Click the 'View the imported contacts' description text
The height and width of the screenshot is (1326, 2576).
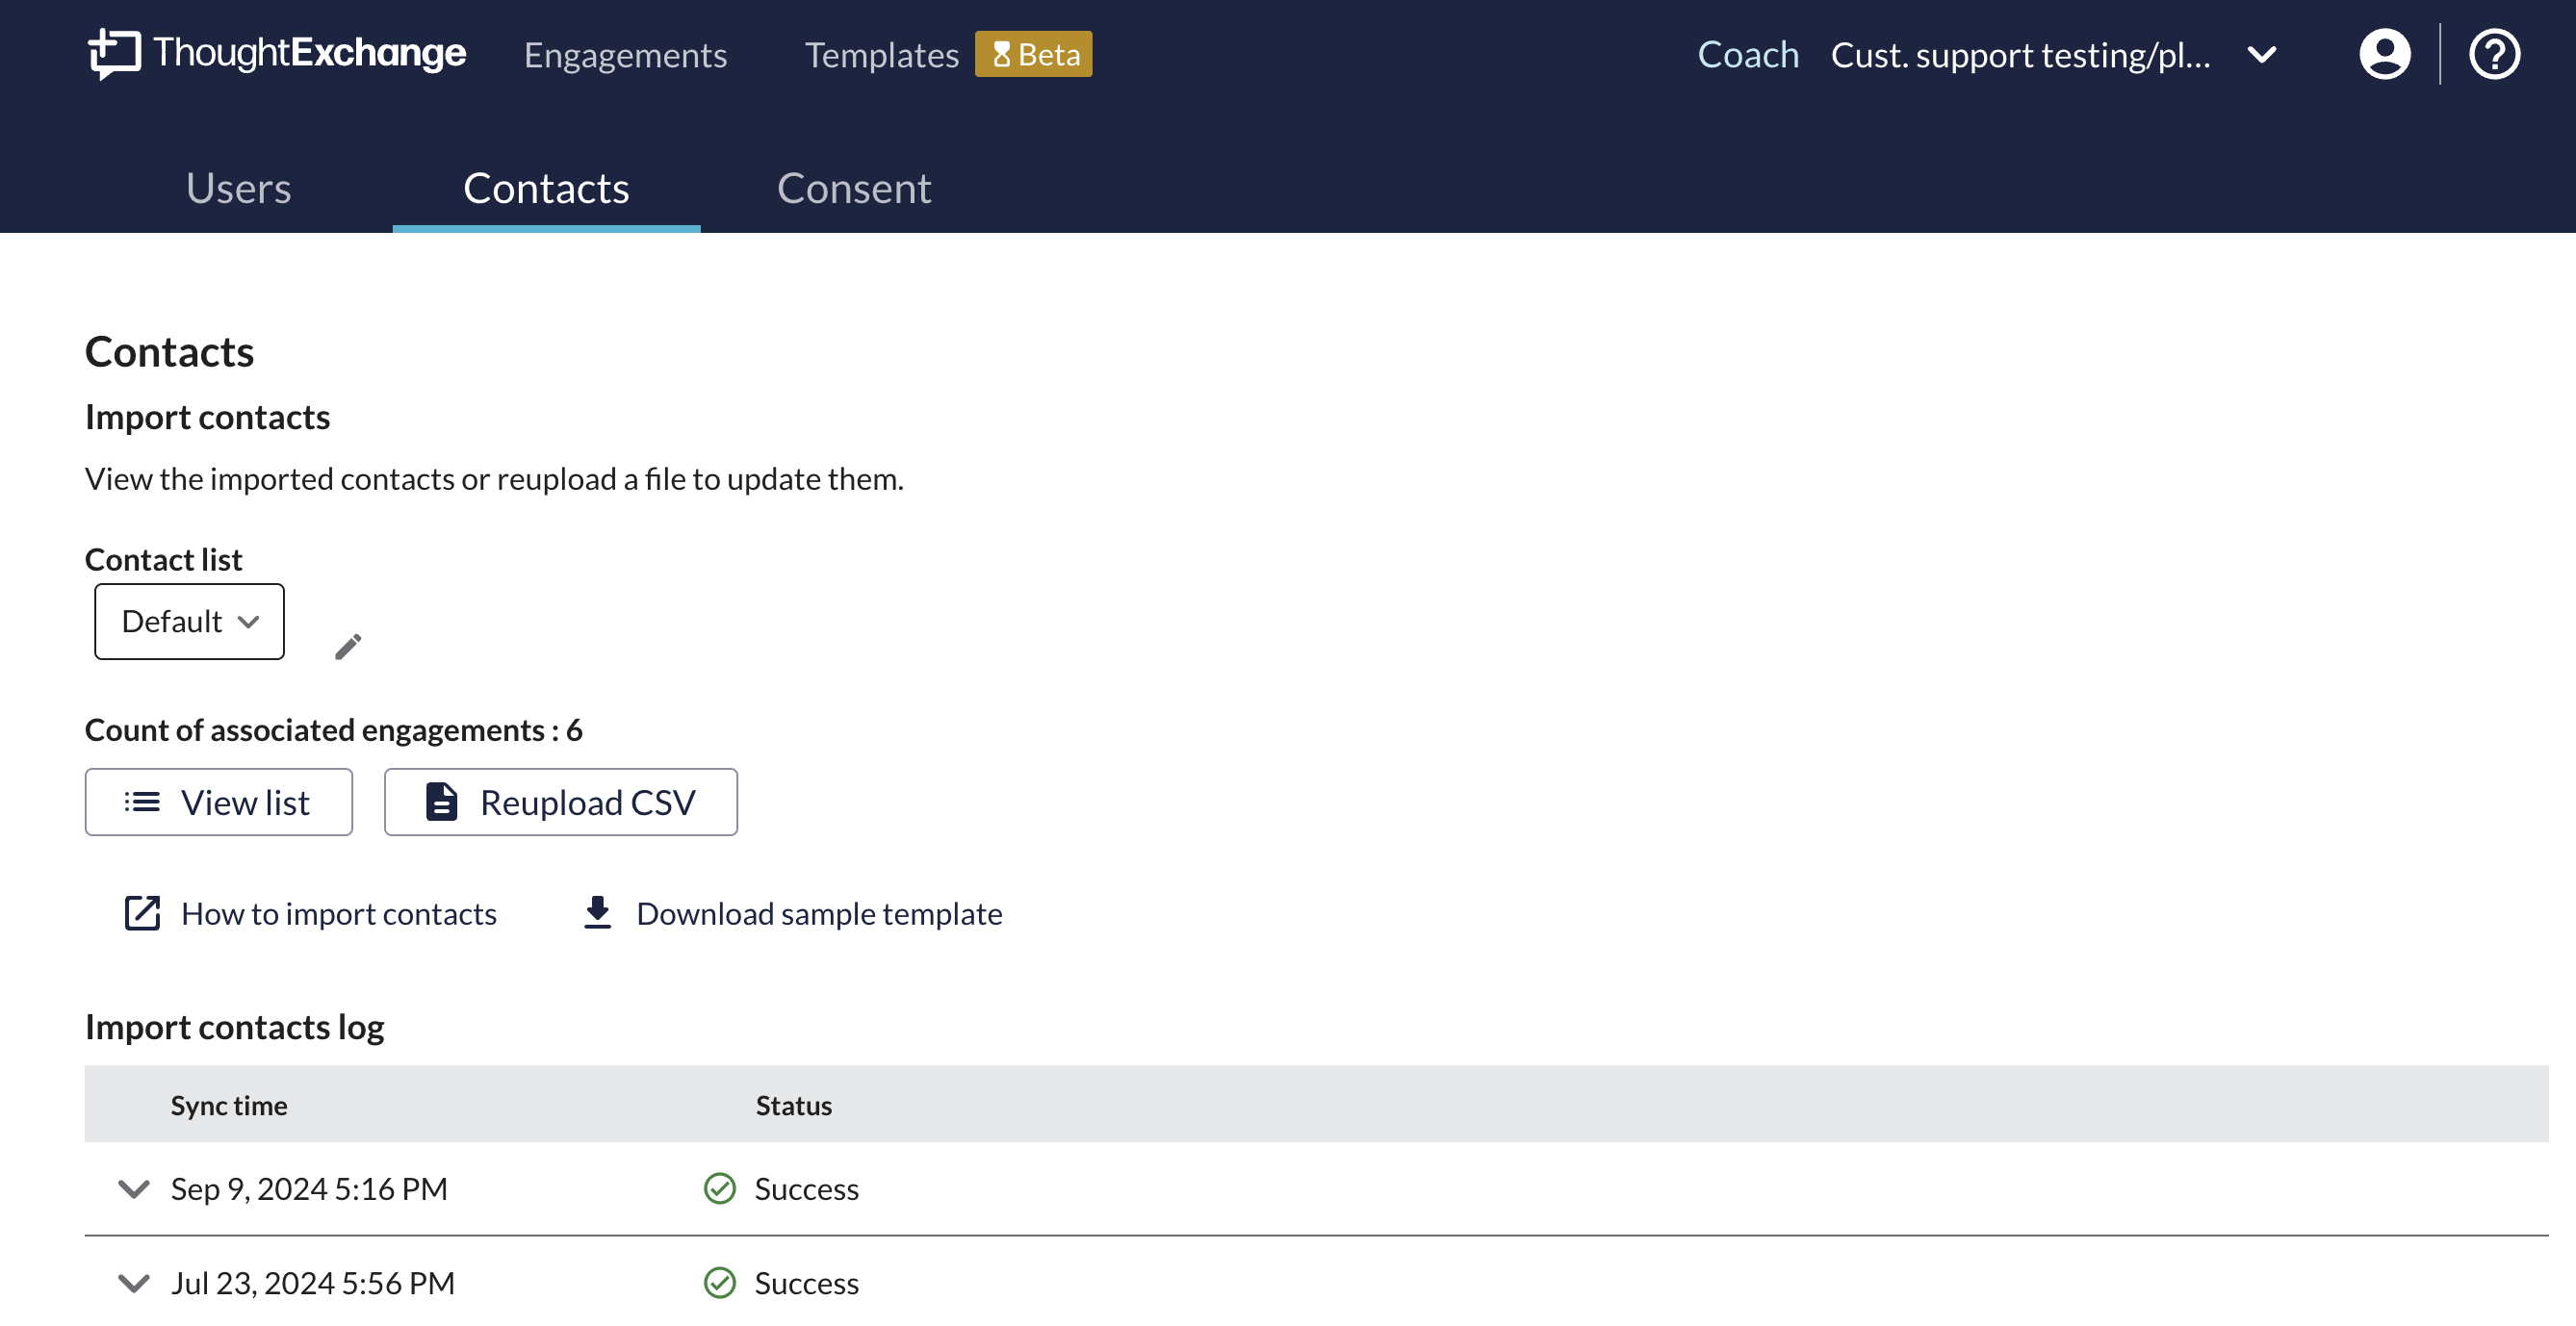pyautogui.click(x=494, y=478)
